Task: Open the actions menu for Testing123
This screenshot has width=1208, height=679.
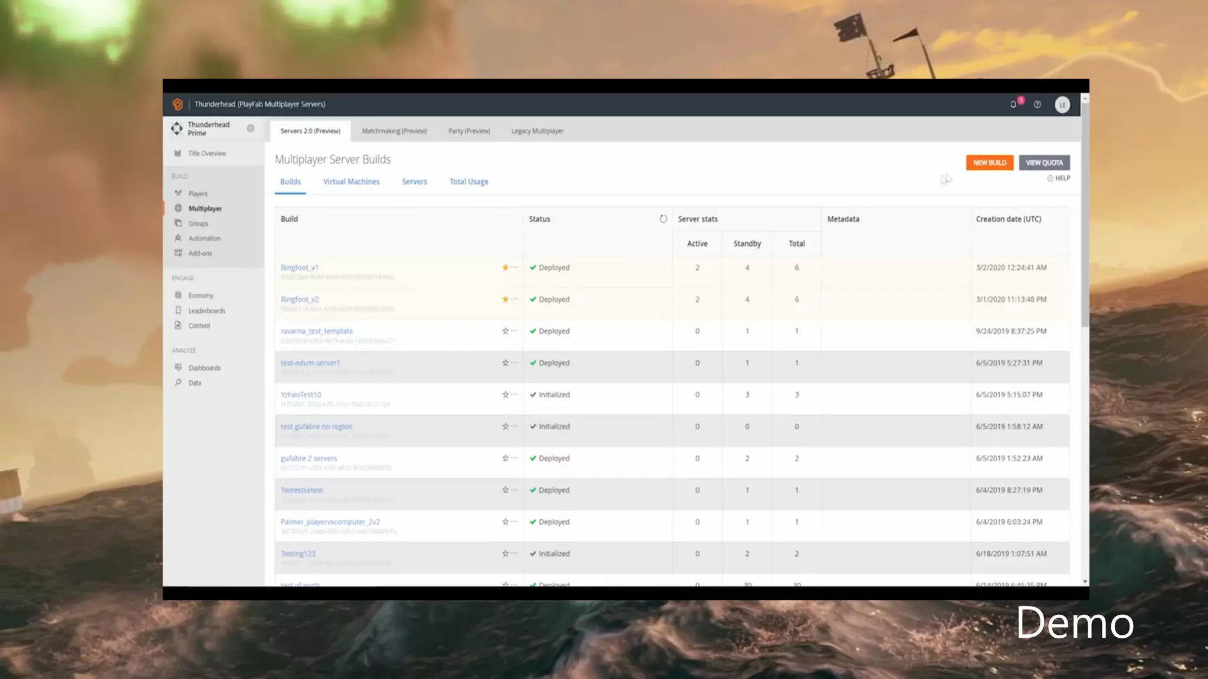Action: coord(515,553)
